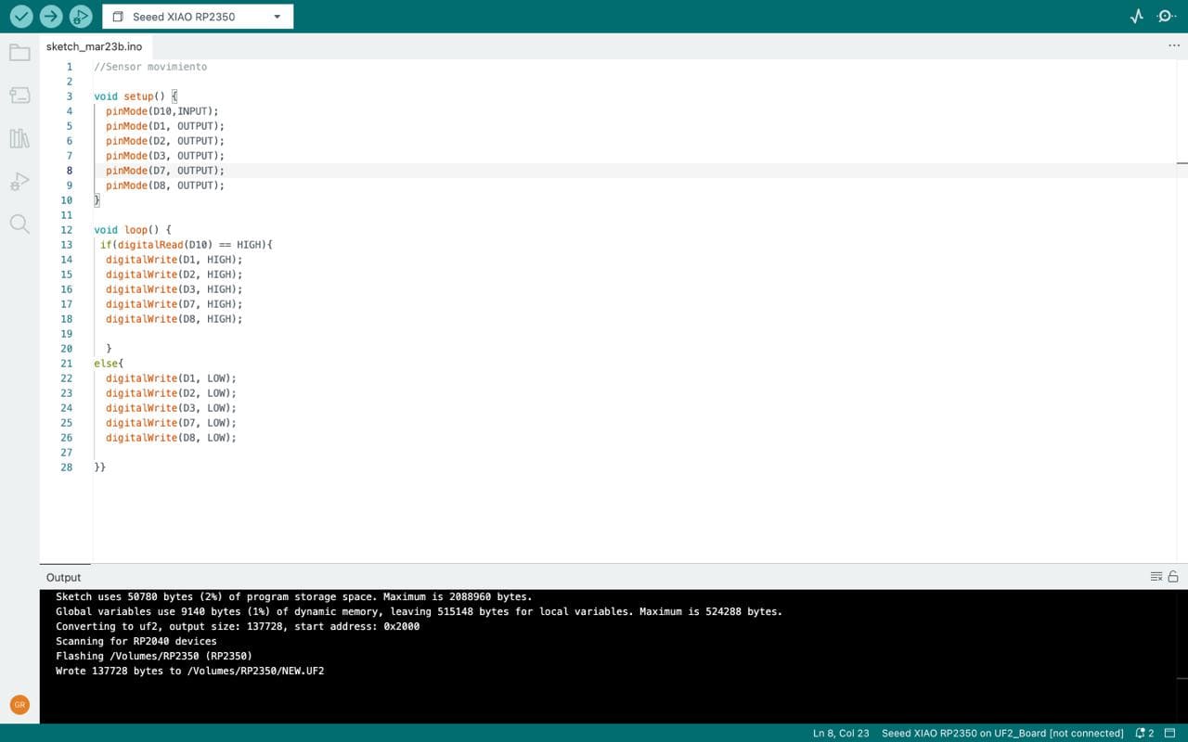Open the Sketchbook folder panel

(19, 52)
